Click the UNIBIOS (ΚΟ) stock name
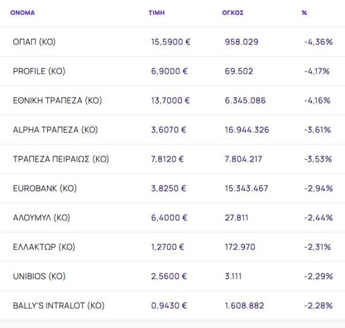The image size is (345, 328). (x=39, y=277)
